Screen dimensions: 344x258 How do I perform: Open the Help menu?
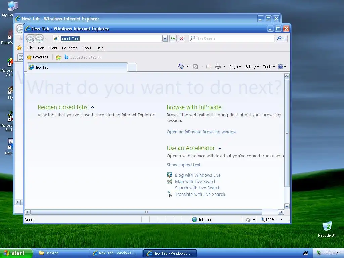coord(100,48)
